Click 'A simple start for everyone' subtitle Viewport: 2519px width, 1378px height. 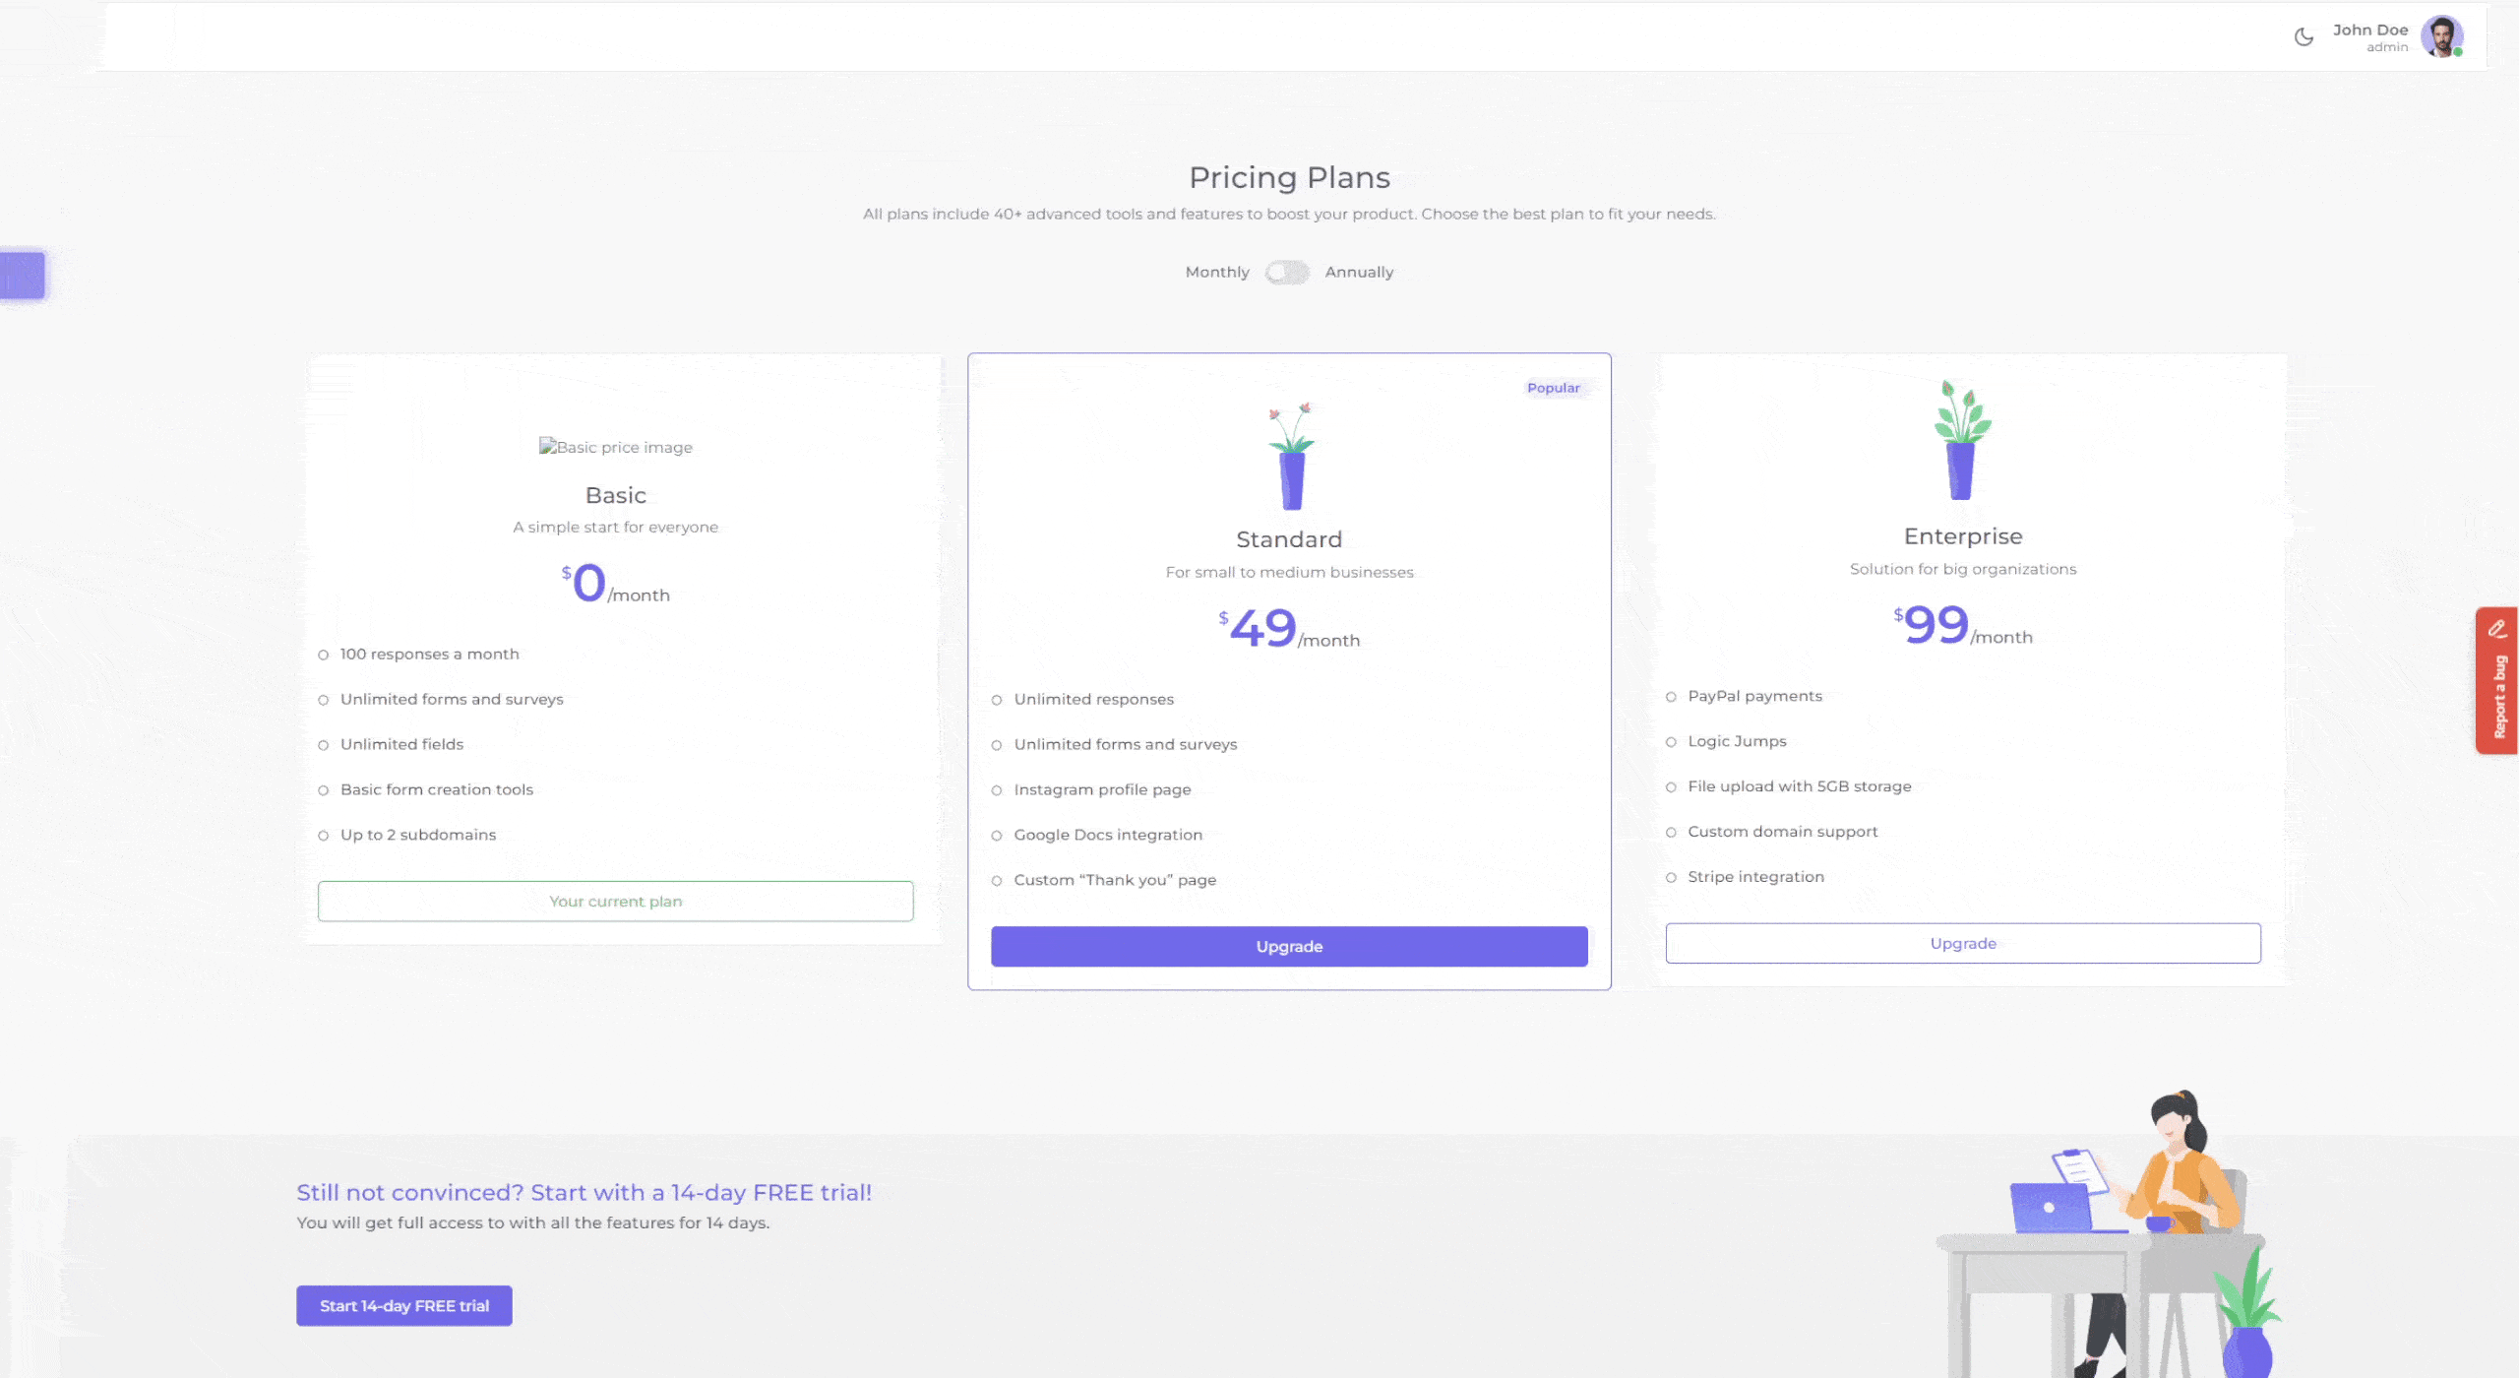pyautogui.click(x=616, y=528)
